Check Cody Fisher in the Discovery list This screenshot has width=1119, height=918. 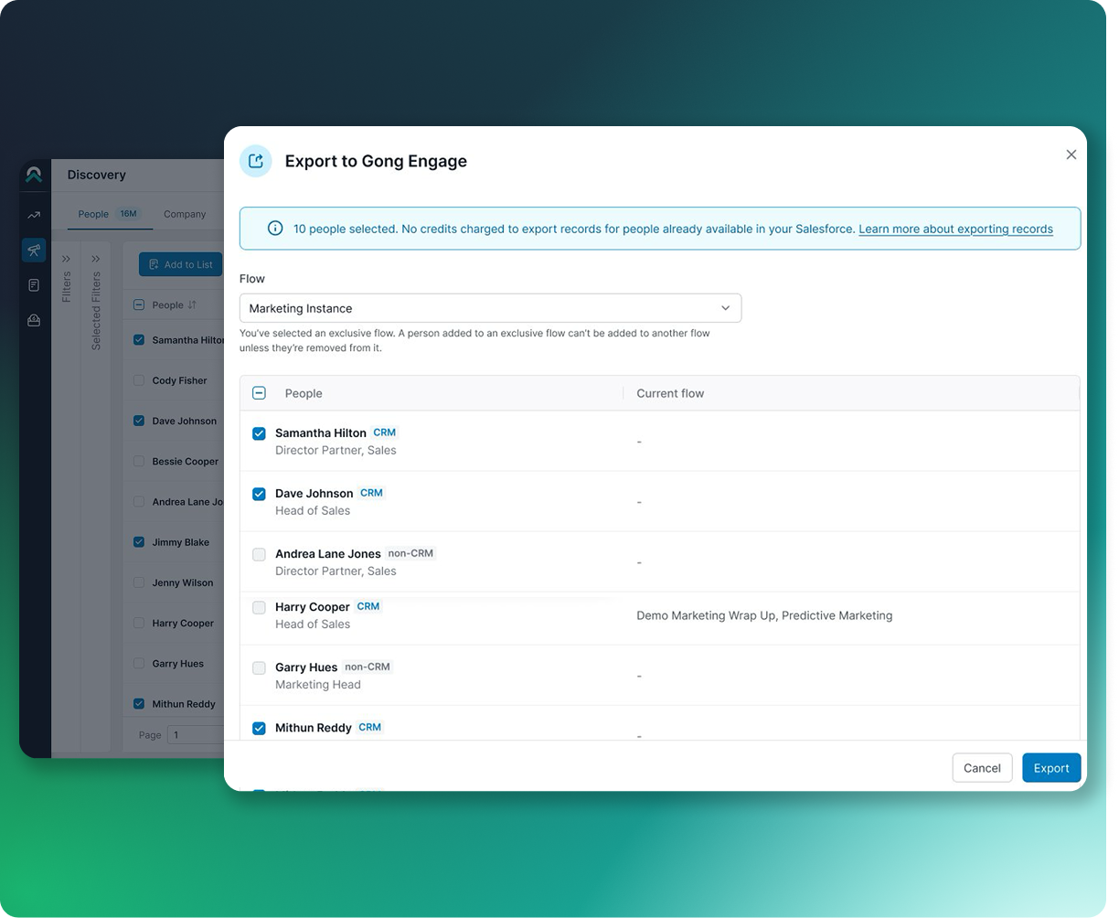tap(139, 380)
